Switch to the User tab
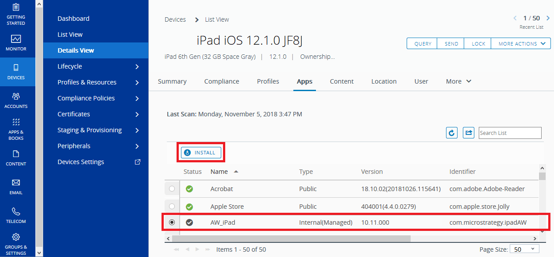The image size is (554, 257). [x=421, y=81]
